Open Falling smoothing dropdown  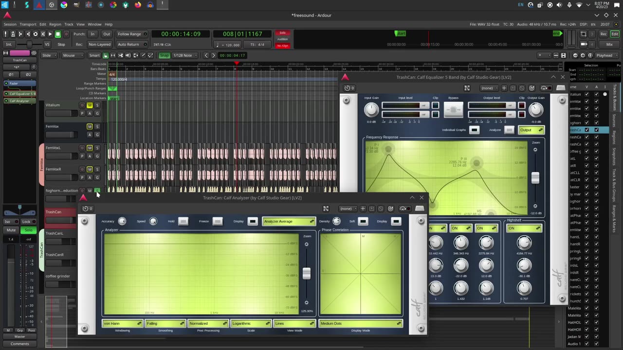165,323
